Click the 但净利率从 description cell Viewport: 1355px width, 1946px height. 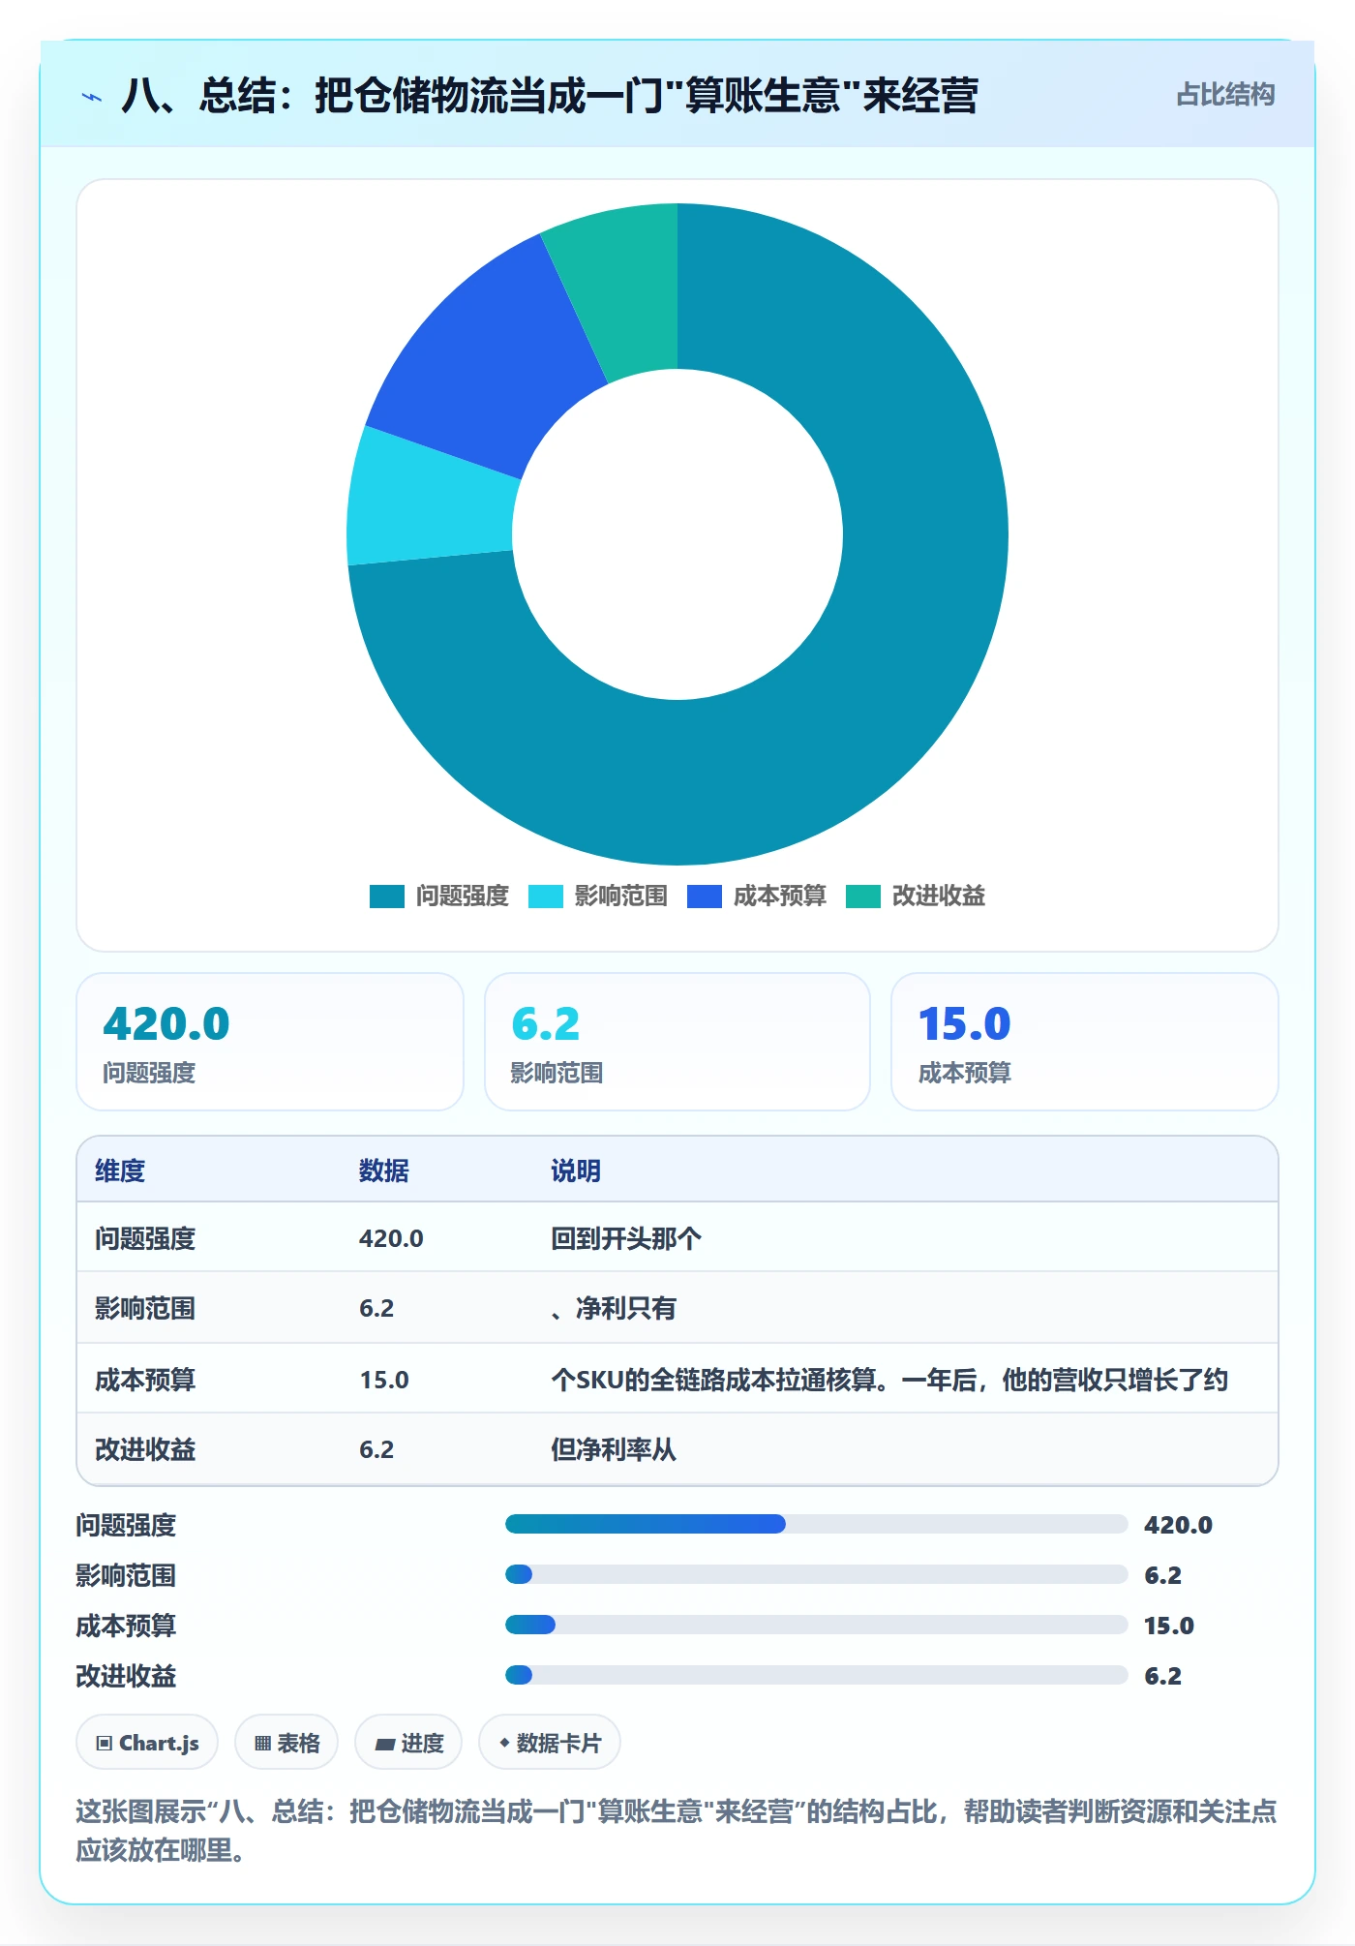point(614,1449)
